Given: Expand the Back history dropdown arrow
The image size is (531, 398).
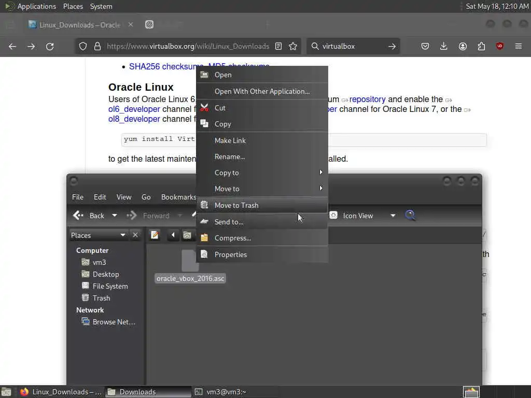Looking at the screenshot, I should [x=115, y=215].
